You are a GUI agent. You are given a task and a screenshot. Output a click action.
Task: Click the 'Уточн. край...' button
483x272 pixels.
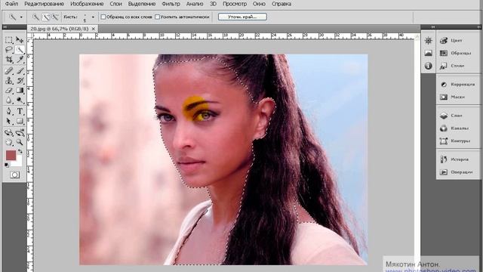[242, 17]
